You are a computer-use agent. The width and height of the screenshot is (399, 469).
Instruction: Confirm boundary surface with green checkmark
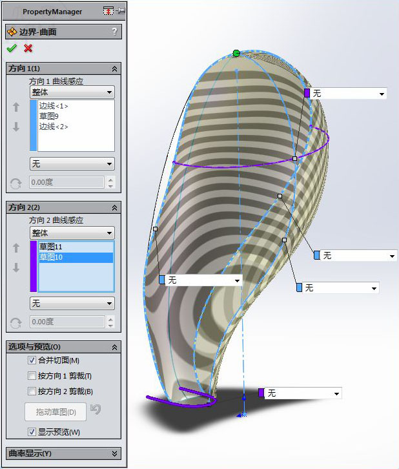click(x=12, y=48)
